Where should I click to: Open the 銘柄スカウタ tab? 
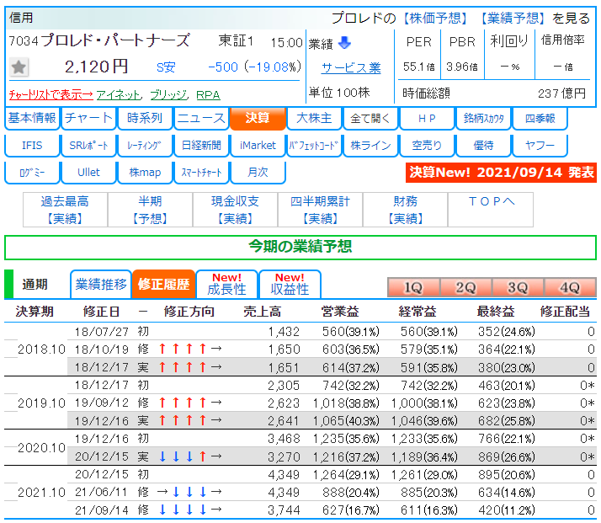pos(483,119)
